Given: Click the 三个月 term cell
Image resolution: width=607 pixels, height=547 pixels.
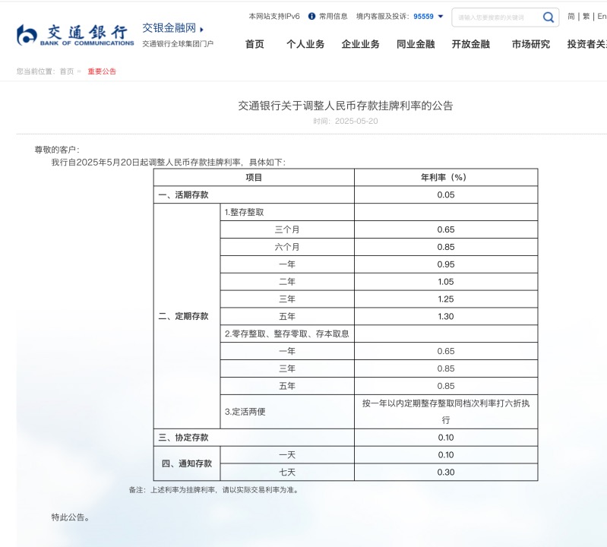Looking at the screenshot, I should tap(287, 229).
